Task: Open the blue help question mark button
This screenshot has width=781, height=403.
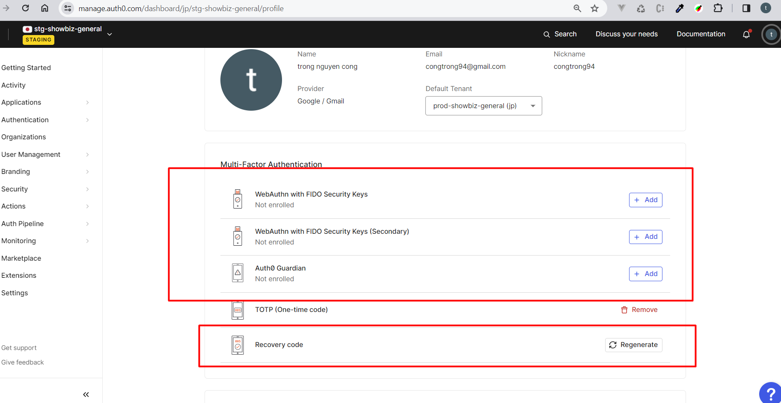Action: coord(771,393)
